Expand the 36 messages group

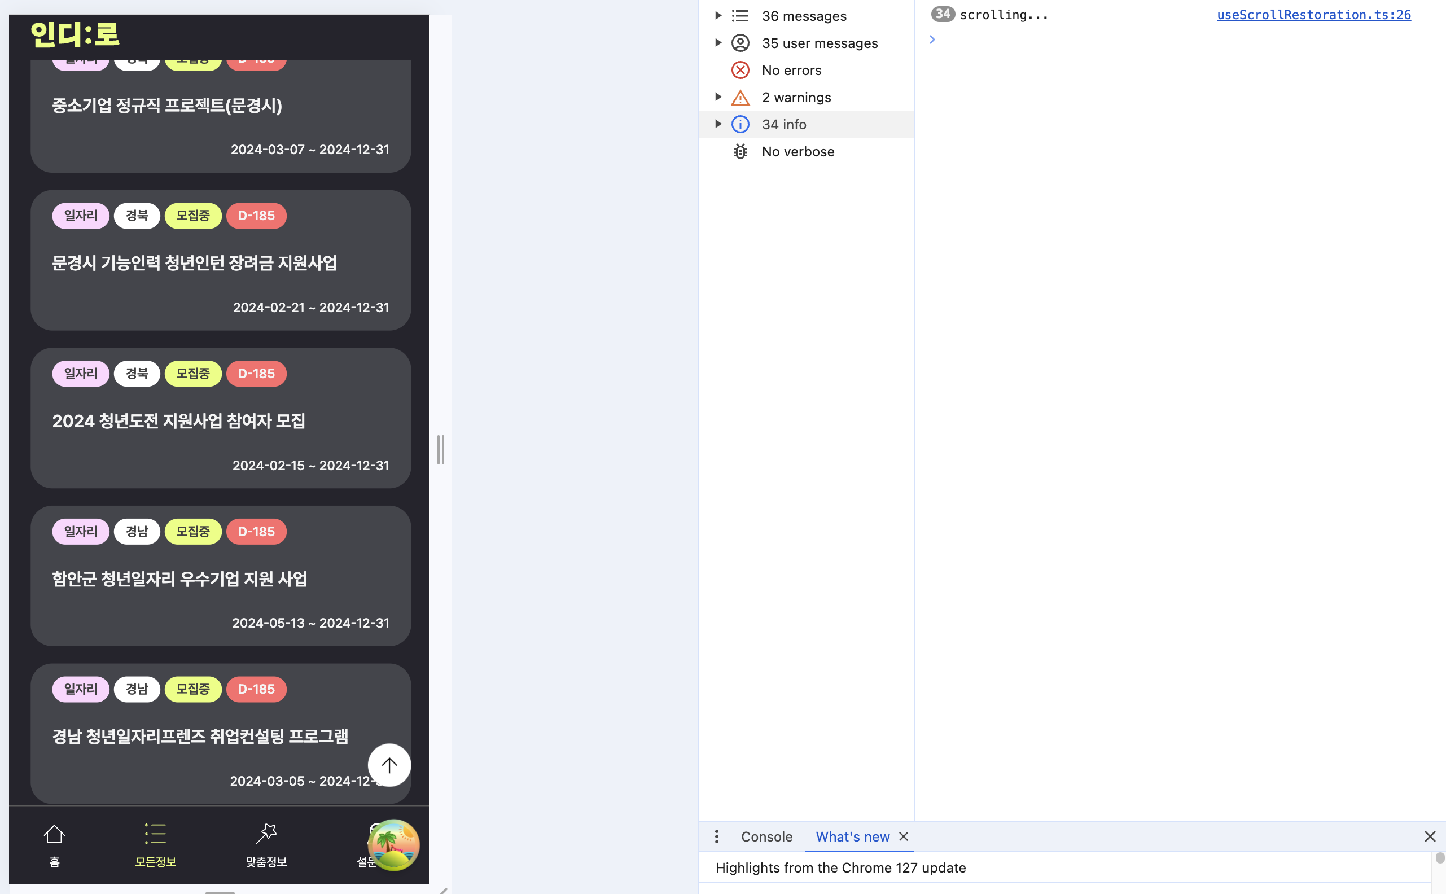[x=718, y=16]
